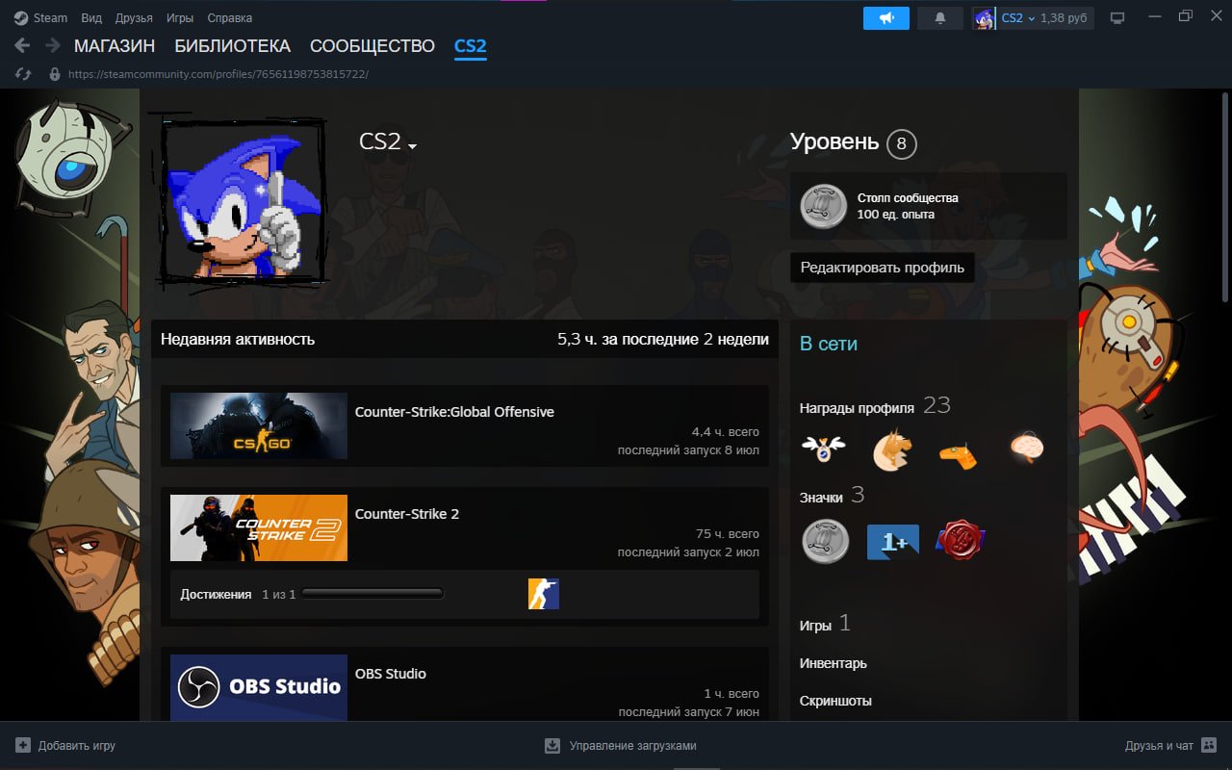The width and height of the screenshot is (1232, 770).
Task: Click the Редактировать профиль button
Action: click(883, 268)
